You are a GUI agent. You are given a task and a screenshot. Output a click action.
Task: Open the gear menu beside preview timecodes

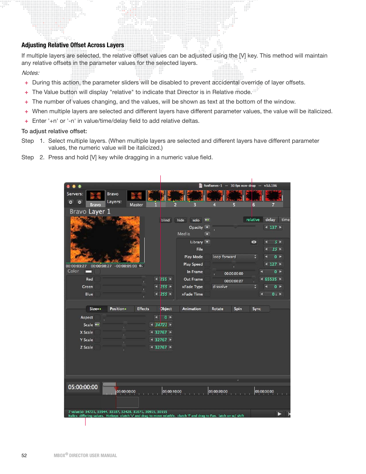(x=141, y=266)
